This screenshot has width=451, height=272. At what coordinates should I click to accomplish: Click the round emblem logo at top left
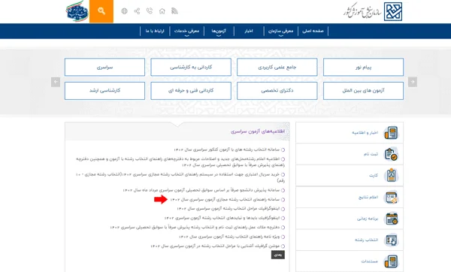pyautogui.click(x=77, y=11)
